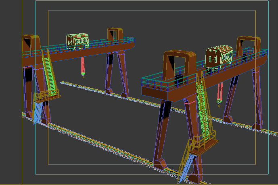This screenshot has width=278, height=185.
Task: Select the left crane's trolley cabin
Action: click(77, 41)
